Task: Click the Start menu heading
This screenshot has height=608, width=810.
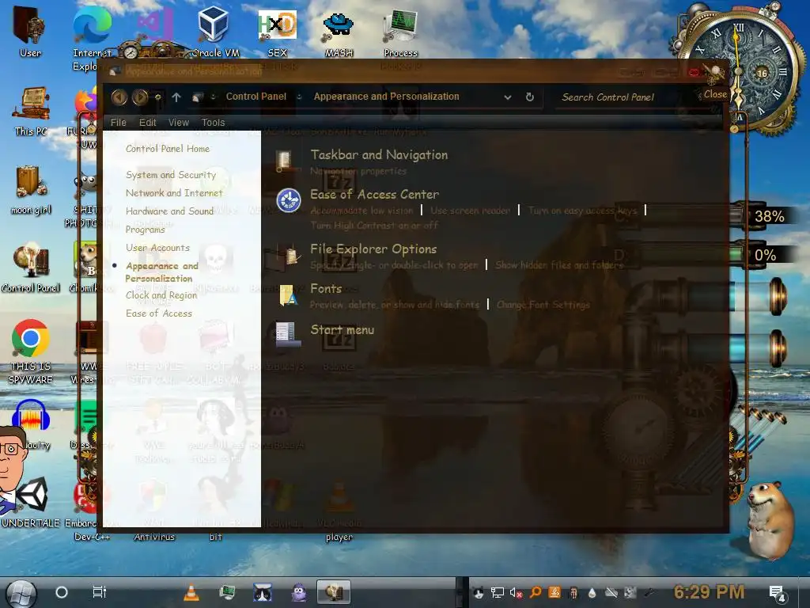Action: pos(342,330)
